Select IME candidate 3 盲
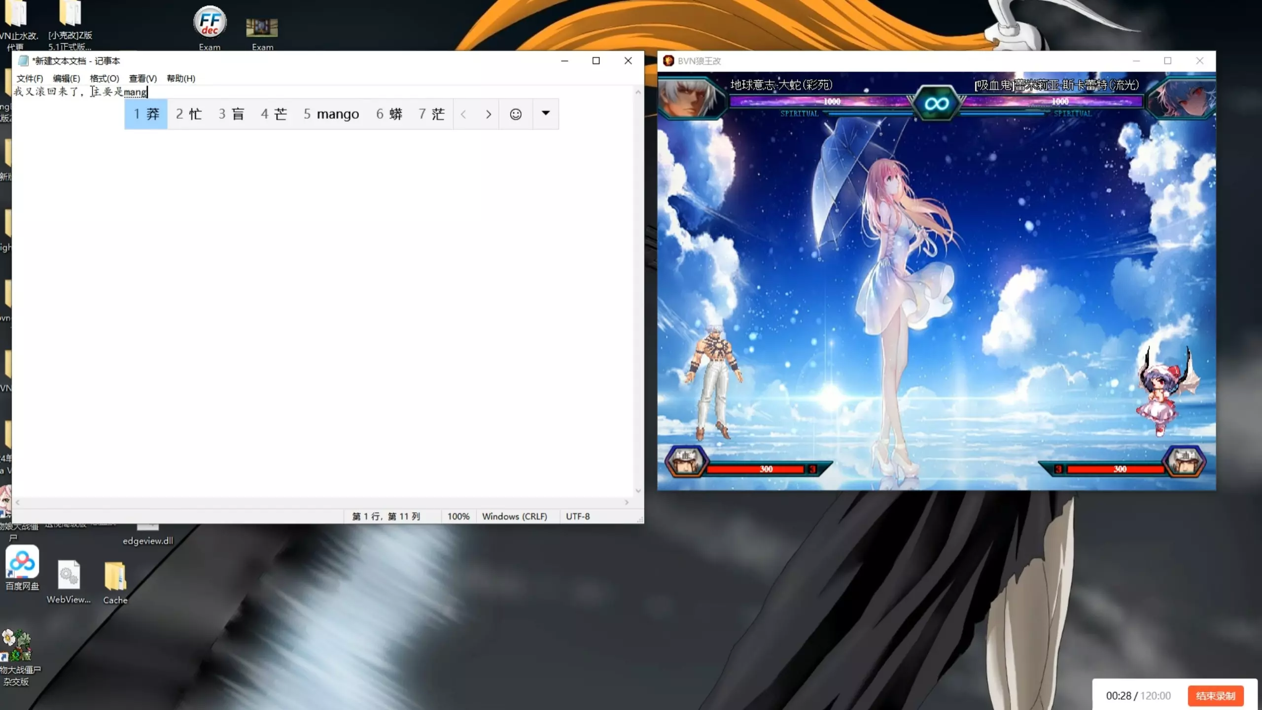This screenshot has height=710, width=1262. coord(231,114)
